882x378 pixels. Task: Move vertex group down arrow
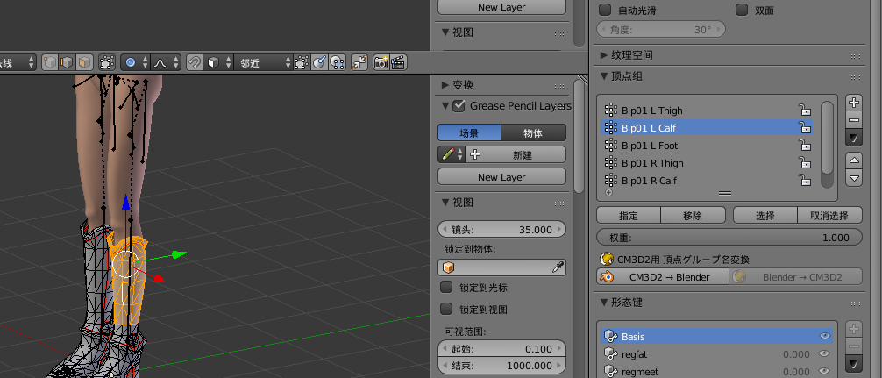pyautogui.click(x=854, y=178)
